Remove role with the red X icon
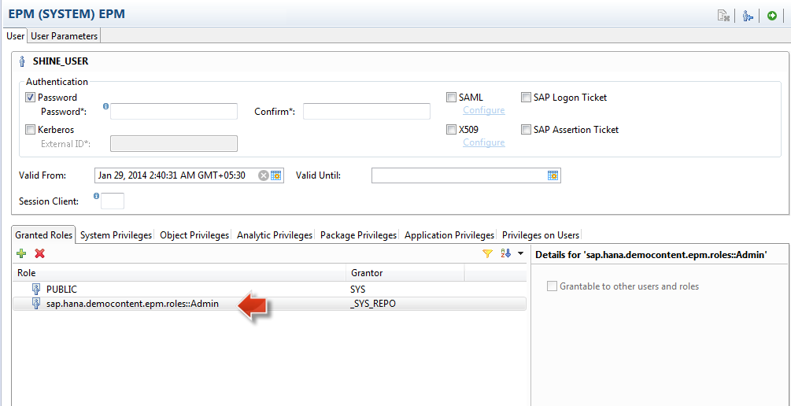The width and height of the screenshot is (791, 406). 40,253
